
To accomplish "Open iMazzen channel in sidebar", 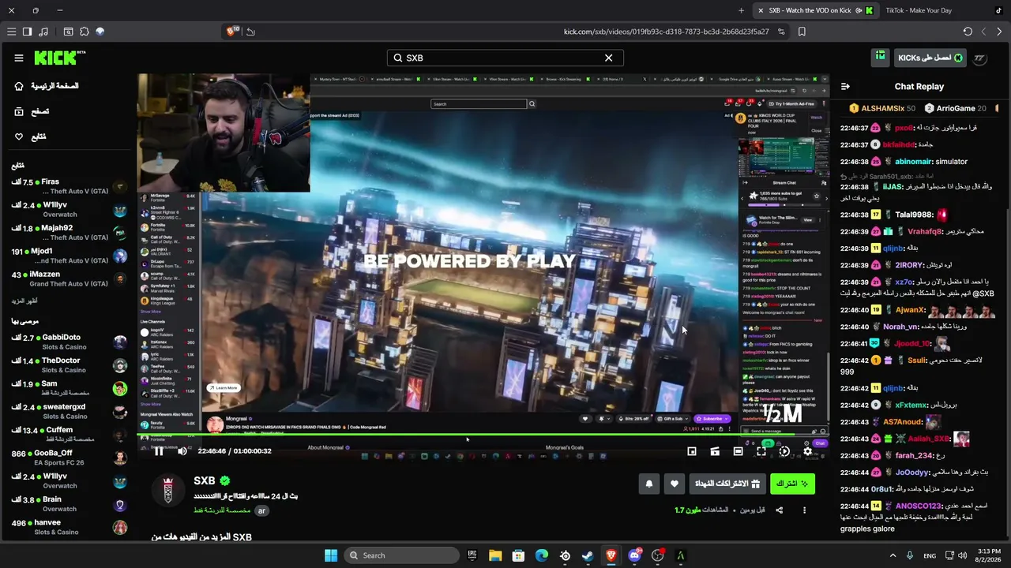I will pyautogui.click(x=70, y=279).
